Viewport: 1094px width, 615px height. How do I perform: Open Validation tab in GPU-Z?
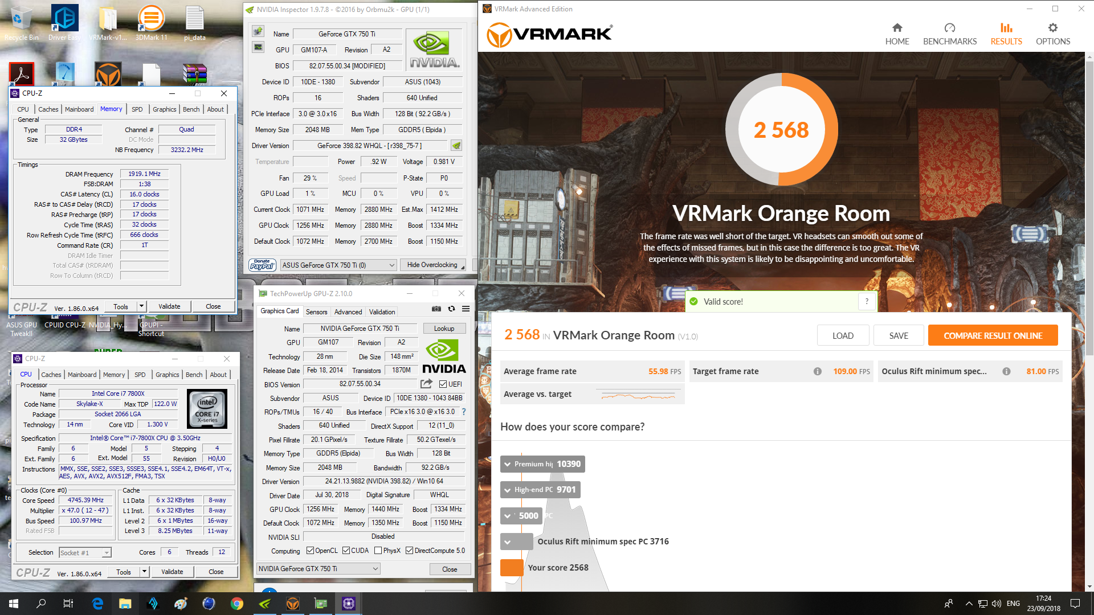point(382,311)
